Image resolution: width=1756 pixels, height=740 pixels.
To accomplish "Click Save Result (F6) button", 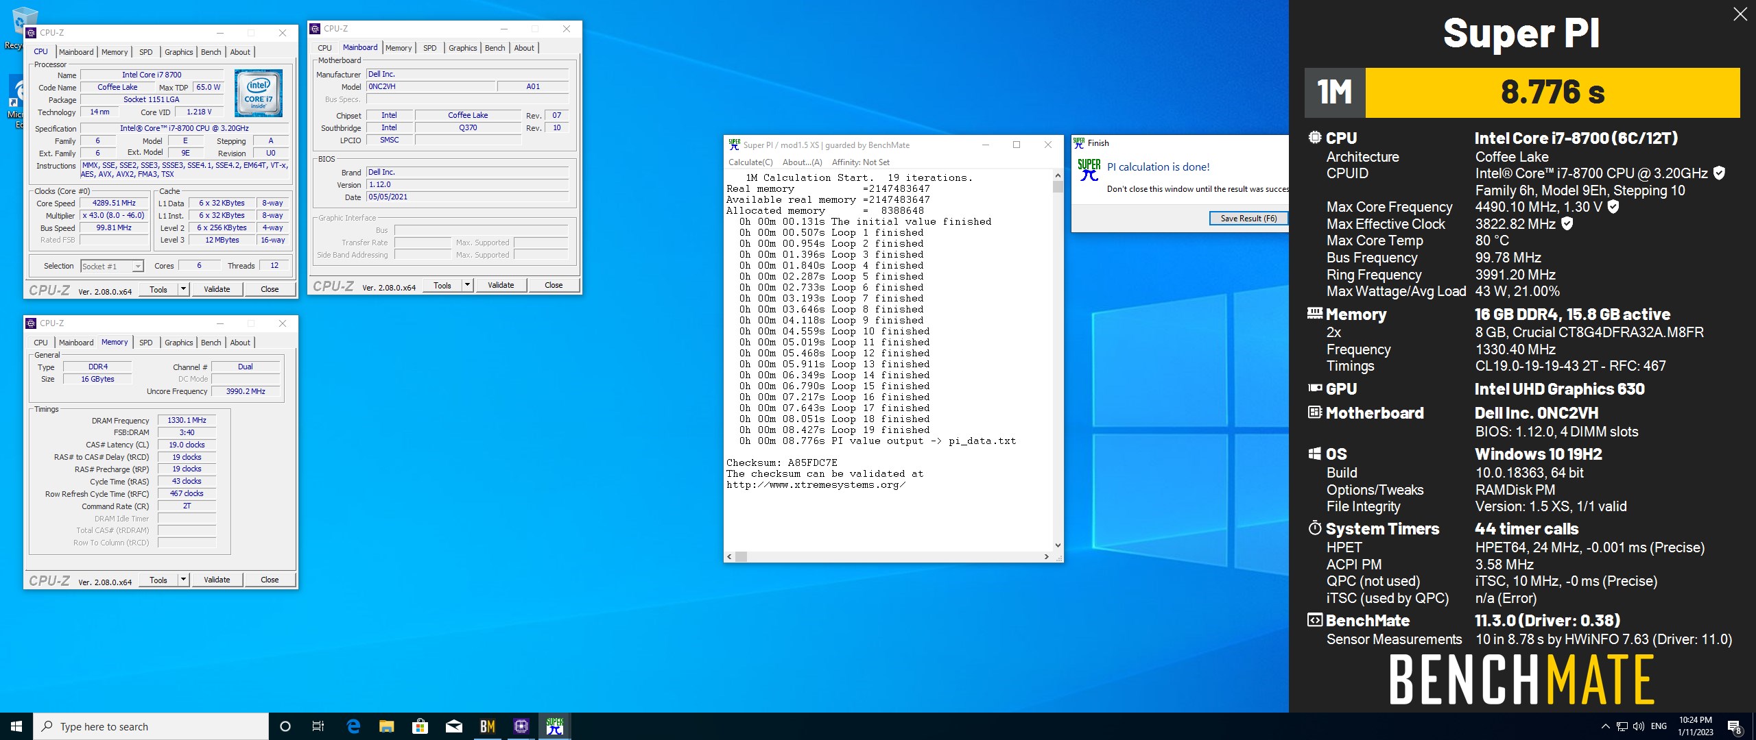I will (x=1248, y=219).
